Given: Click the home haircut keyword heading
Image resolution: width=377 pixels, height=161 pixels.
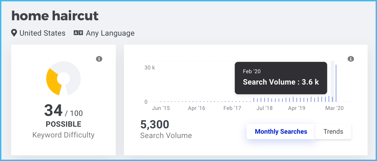Looking at the screenshot, I should tap(55, 16).
